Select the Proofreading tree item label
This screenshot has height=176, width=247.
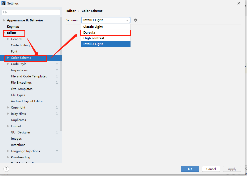point(21,157)
